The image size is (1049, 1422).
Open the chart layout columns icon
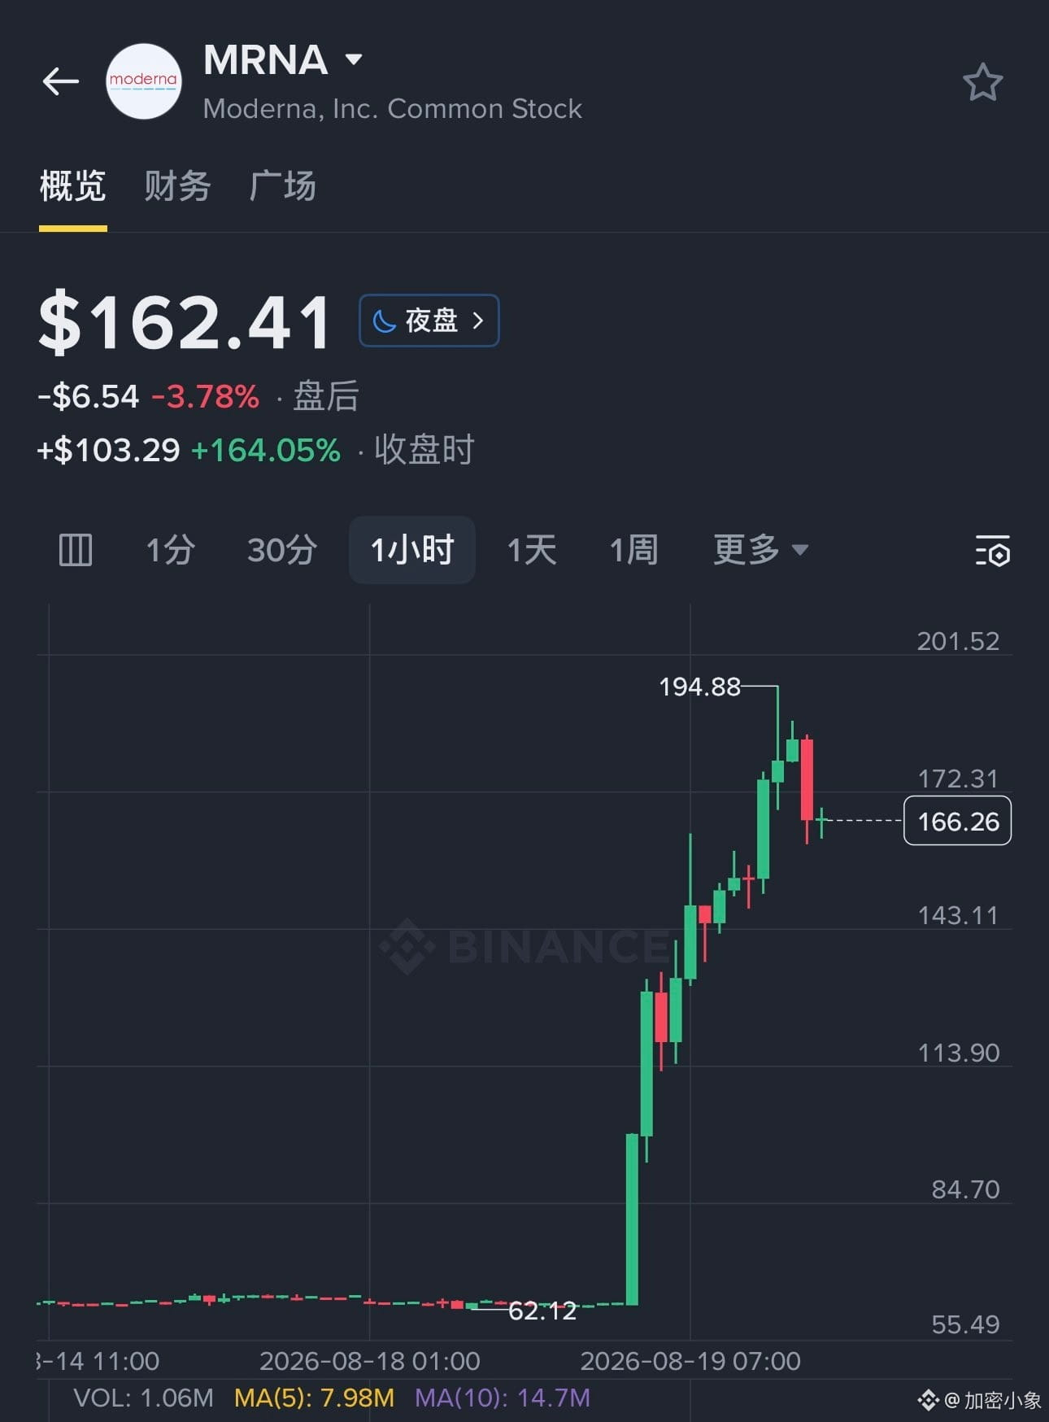coord(76,550)
